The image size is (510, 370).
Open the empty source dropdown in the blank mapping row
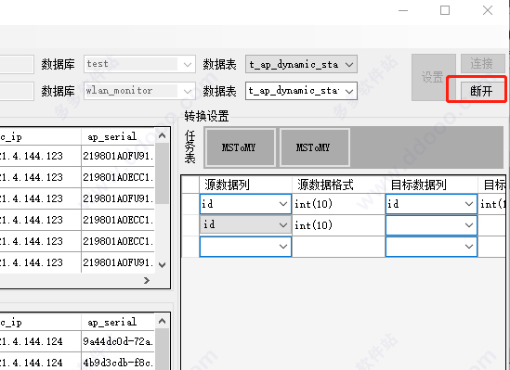click(245, 247)
